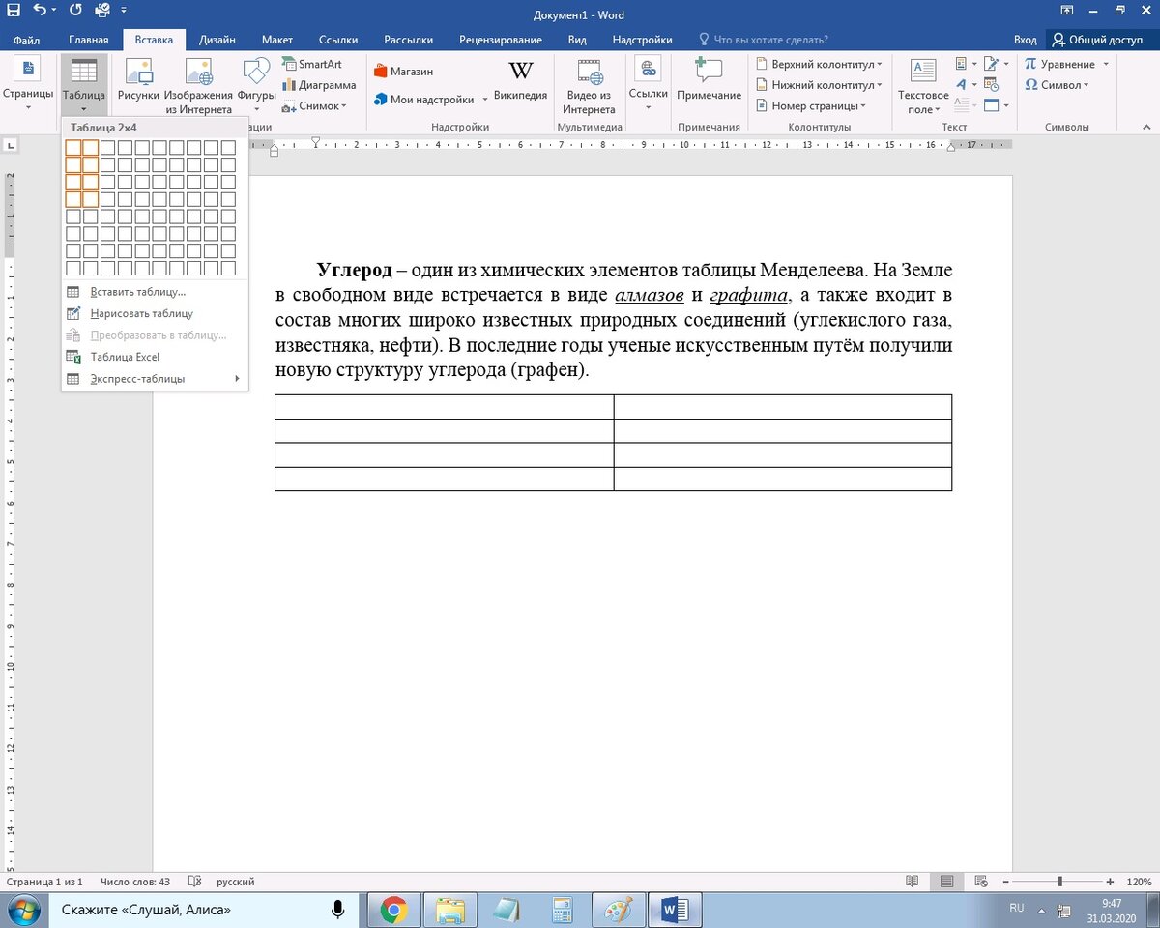Click the русский language indicator
Screen dimensions: 1160x928
(236, 882)
